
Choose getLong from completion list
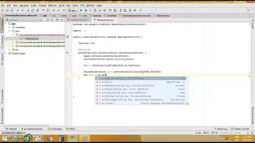pyautogui.click(x=141, y=93)
